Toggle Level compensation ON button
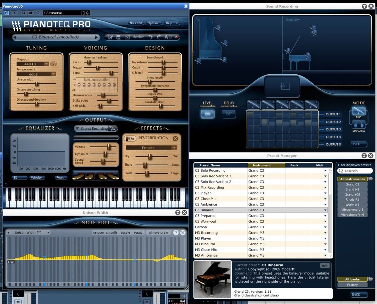The height and width of the screenshot is (304, 377). 208,114
